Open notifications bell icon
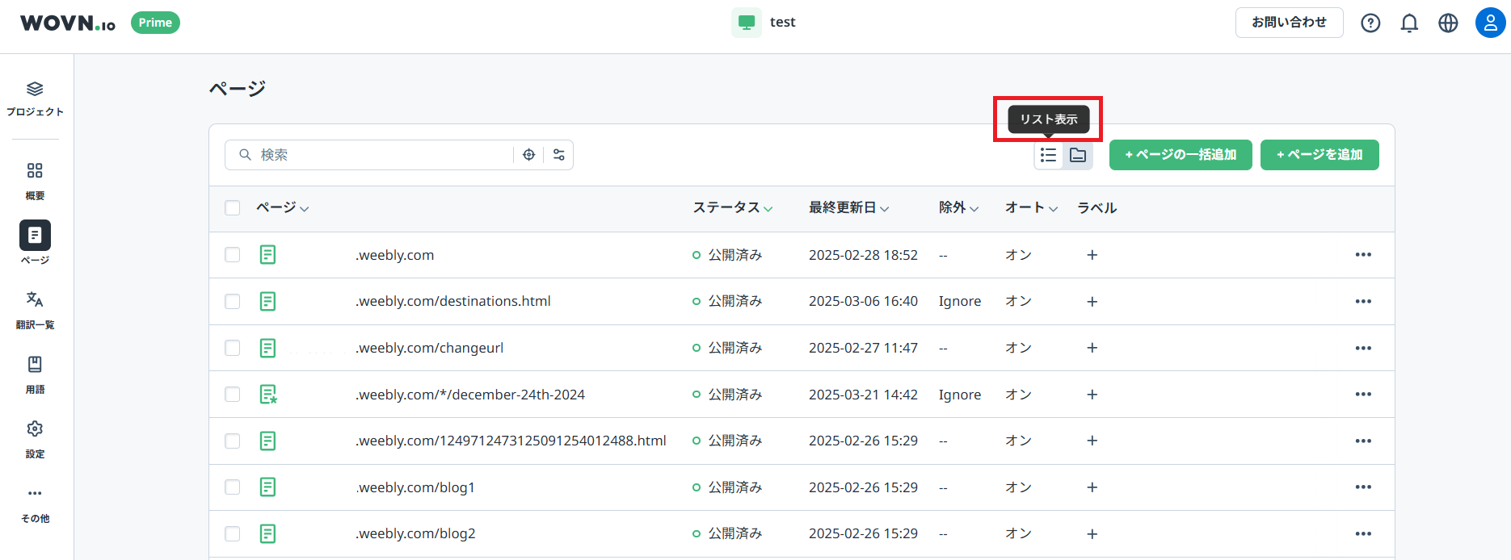This screenshot has width=1511, height=560. (x=1409, y=23)
